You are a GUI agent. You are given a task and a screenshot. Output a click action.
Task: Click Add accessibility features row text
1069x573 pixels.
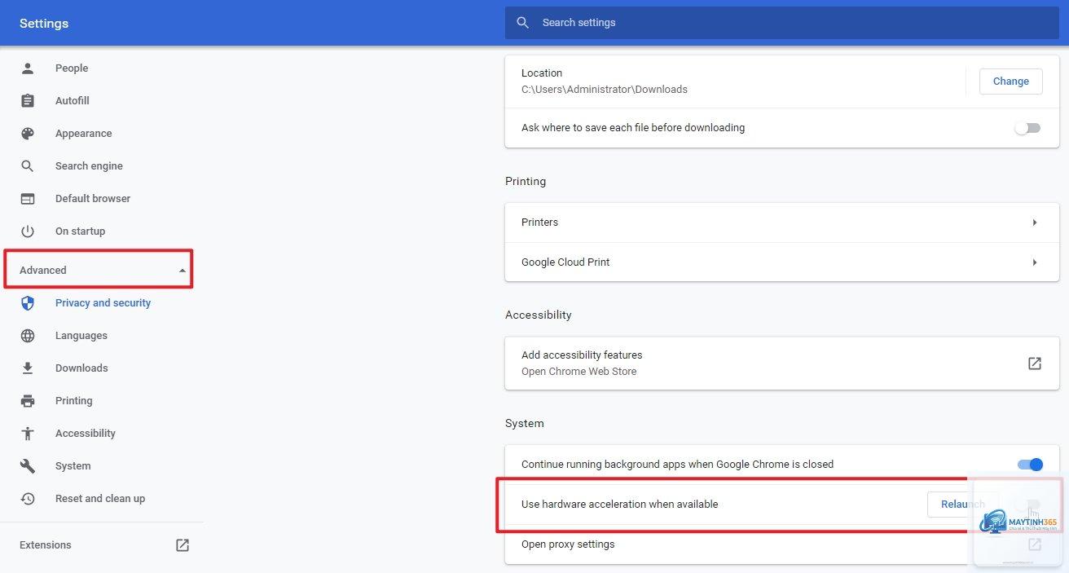(582, 355)
